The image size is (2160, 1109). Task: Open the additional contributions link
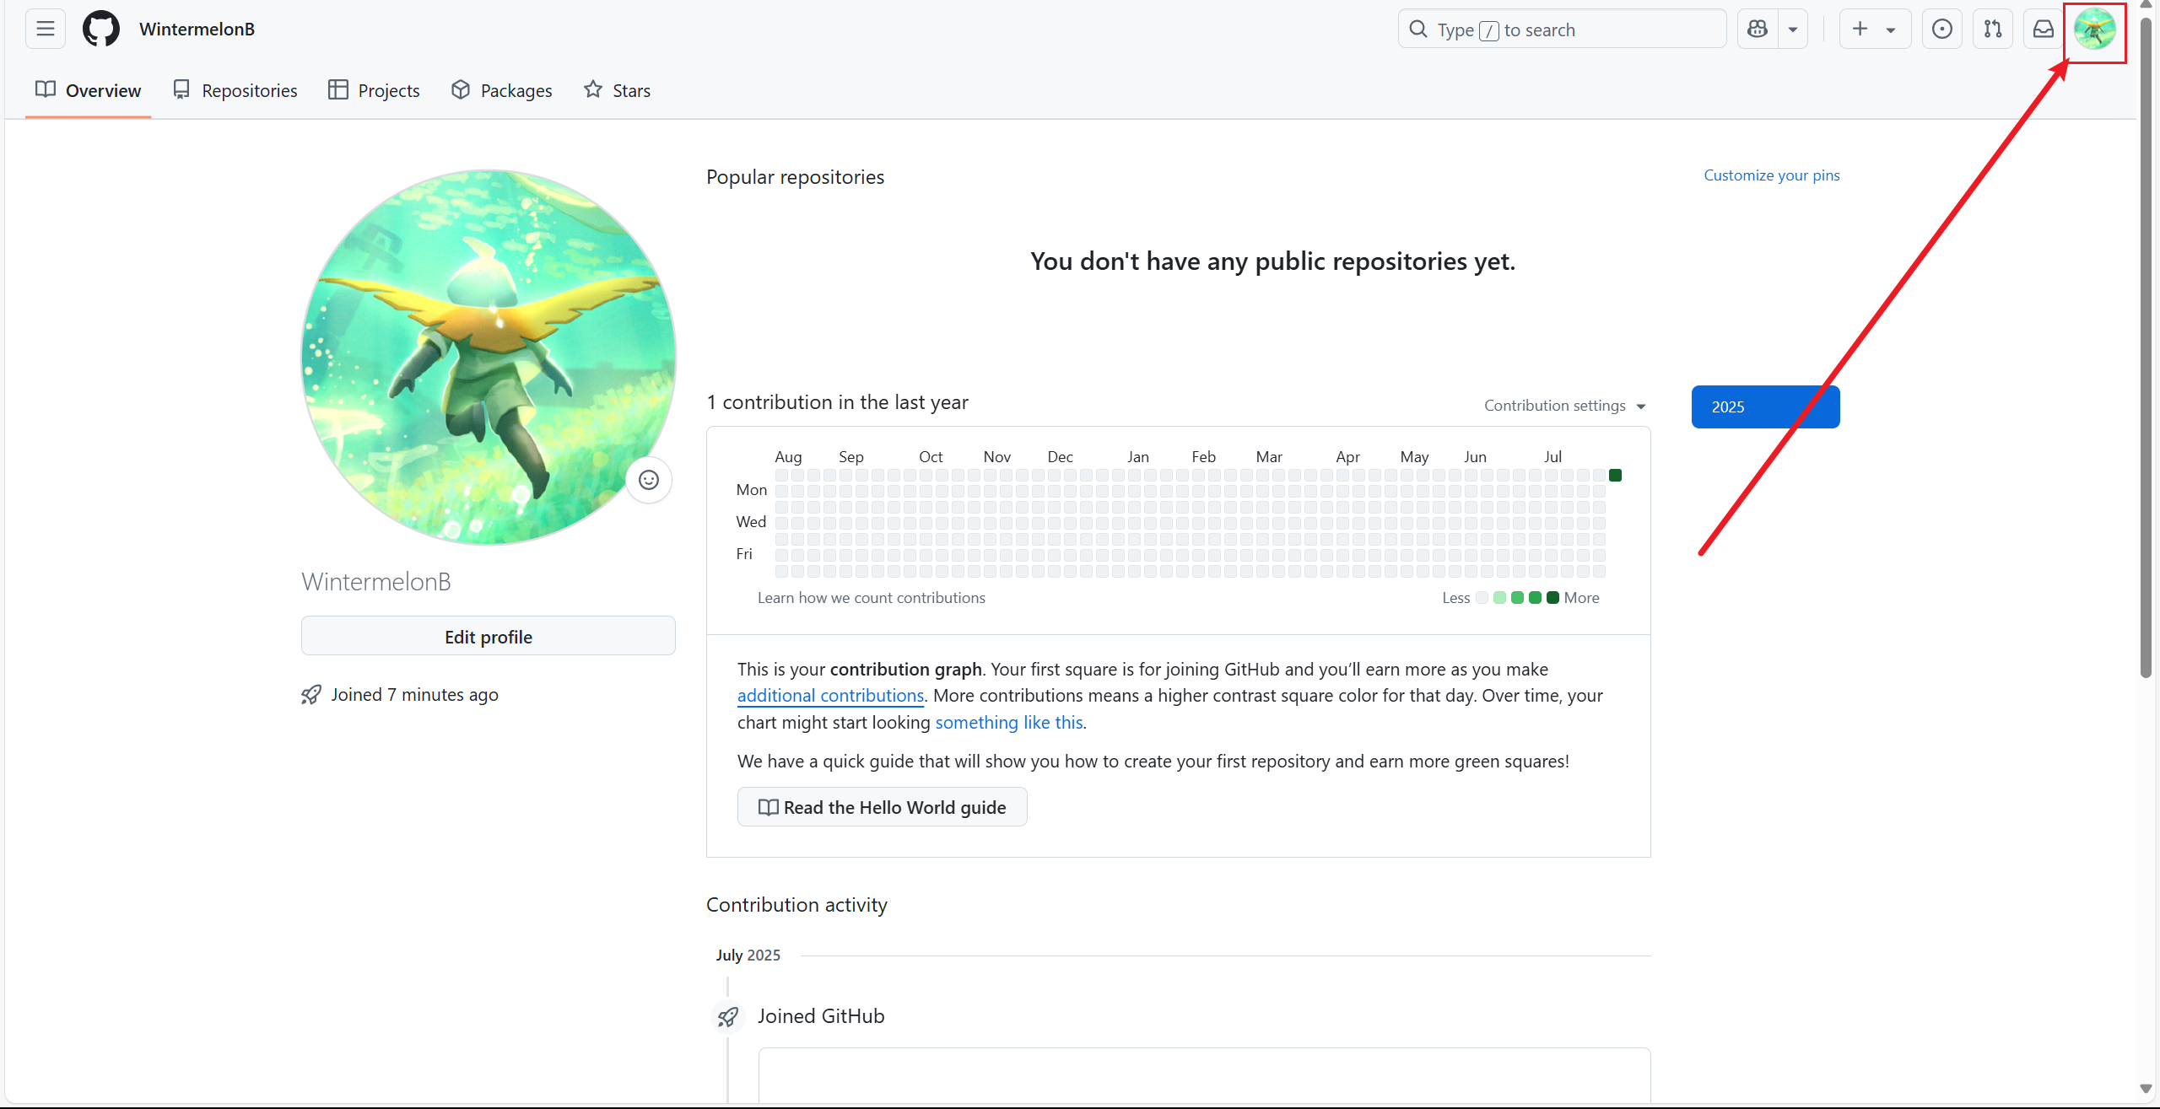[x=830, y=695]
